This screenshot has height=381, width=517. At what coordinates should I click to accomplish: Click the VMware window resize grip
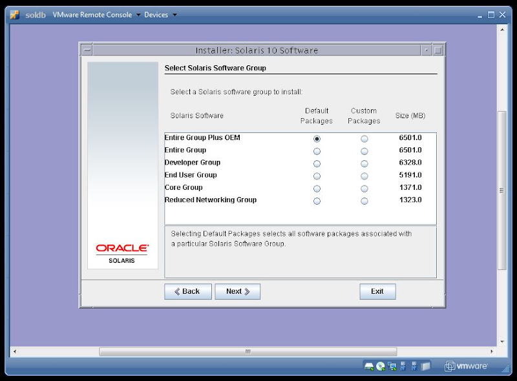505,370
